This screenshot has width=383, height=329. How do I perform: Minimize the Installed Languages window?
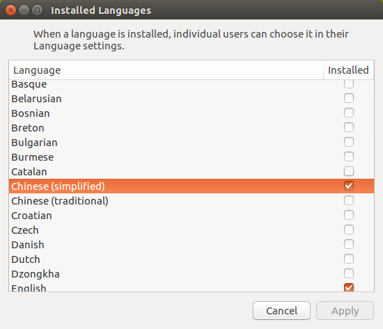click(24, 10)
